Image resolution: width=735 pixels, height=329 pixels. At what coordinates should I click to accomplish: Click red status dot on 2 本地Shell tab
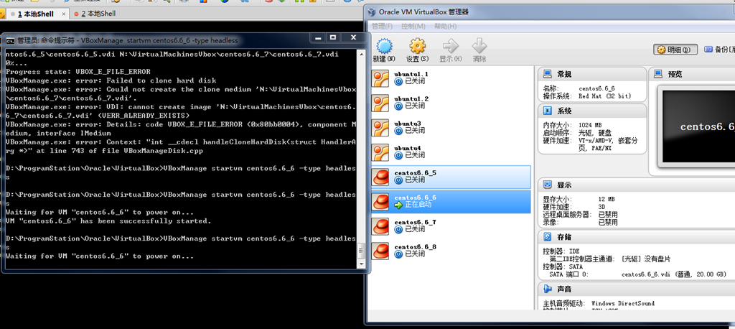click(76, 14)
